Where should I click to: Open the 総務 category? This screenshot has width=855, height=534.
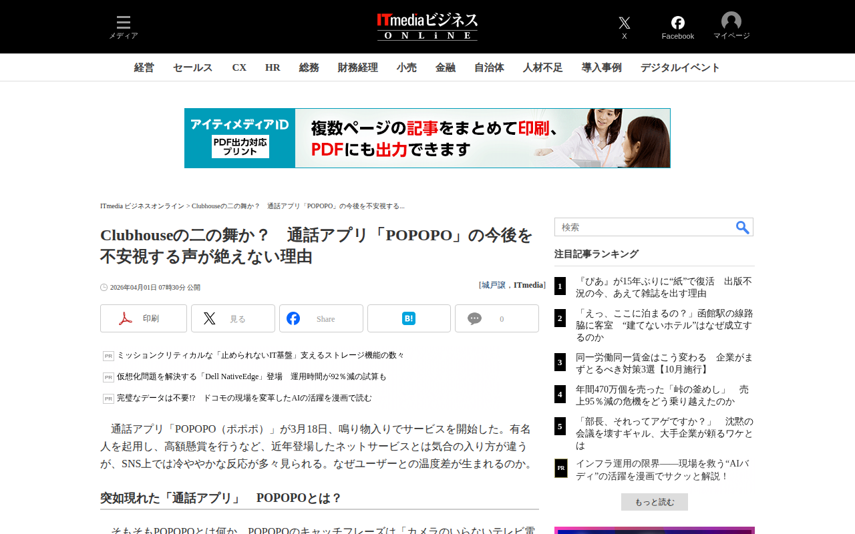point(309,67)
